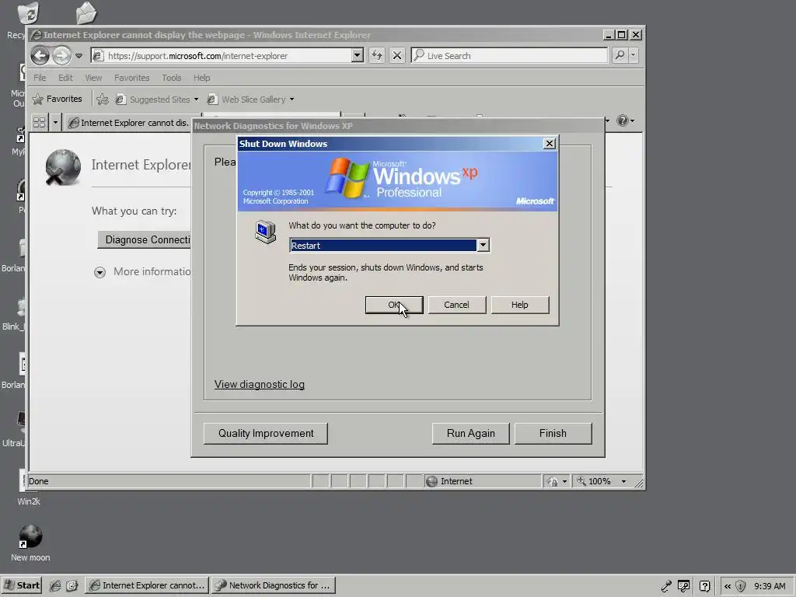This screenshot has width=796, height=597.
Task: Click the globe error icon on page
Action: [x=63, y=167]
